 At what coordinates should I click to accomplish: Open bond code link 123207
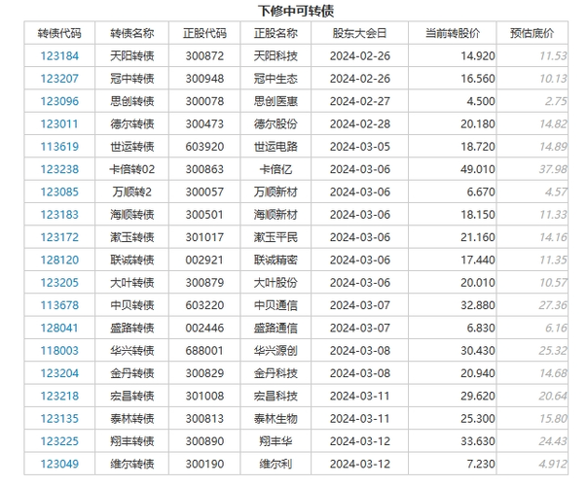[59, 79]
